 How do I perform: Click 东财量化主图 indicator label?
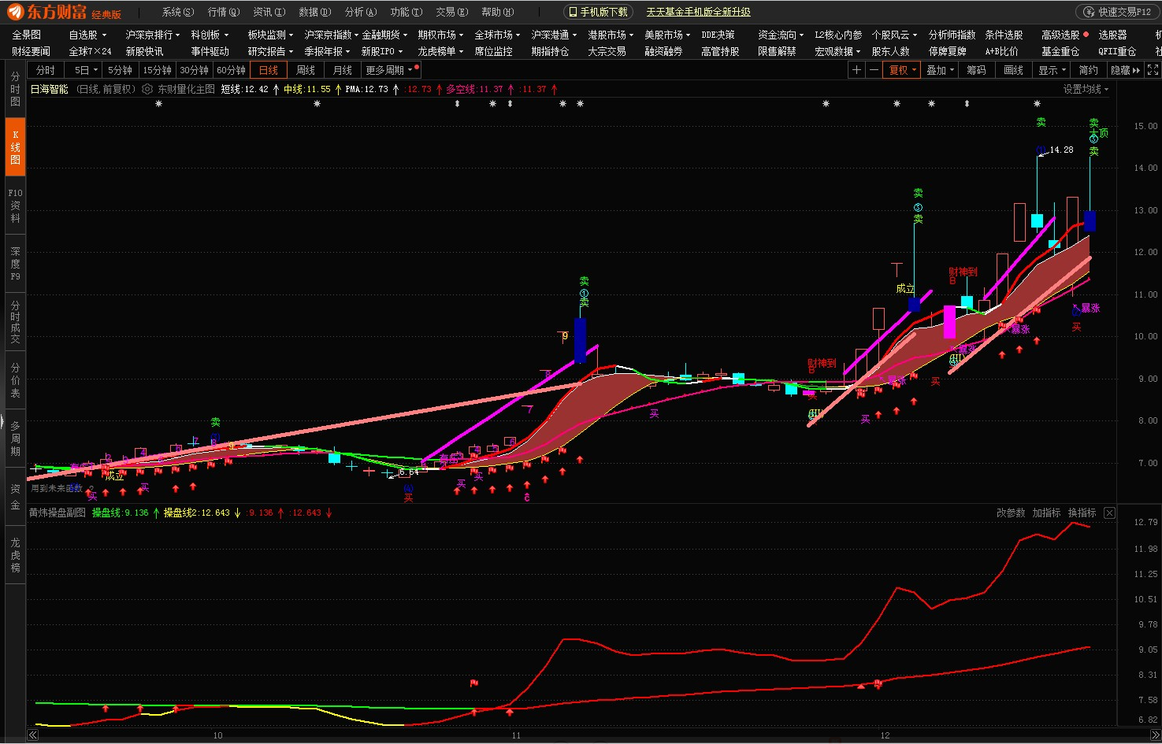[x=186, y=89]
